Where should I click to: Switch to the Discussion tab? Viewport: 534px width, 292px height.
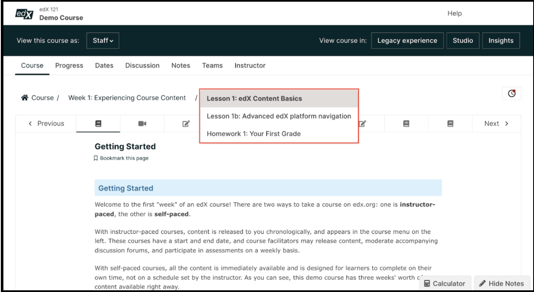click(x=142, y=65)
